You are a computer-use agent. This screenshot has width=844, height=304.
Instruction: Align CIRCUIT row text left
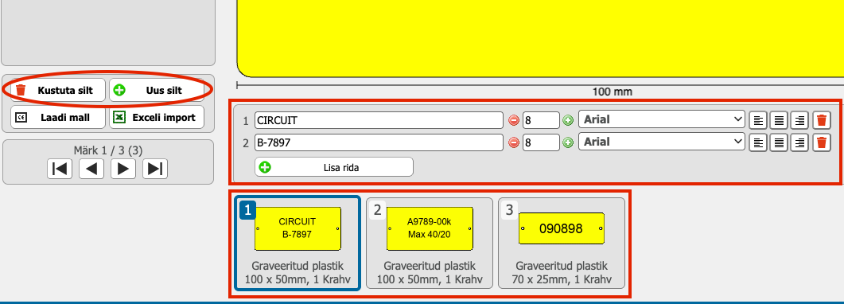click(758, 120)
